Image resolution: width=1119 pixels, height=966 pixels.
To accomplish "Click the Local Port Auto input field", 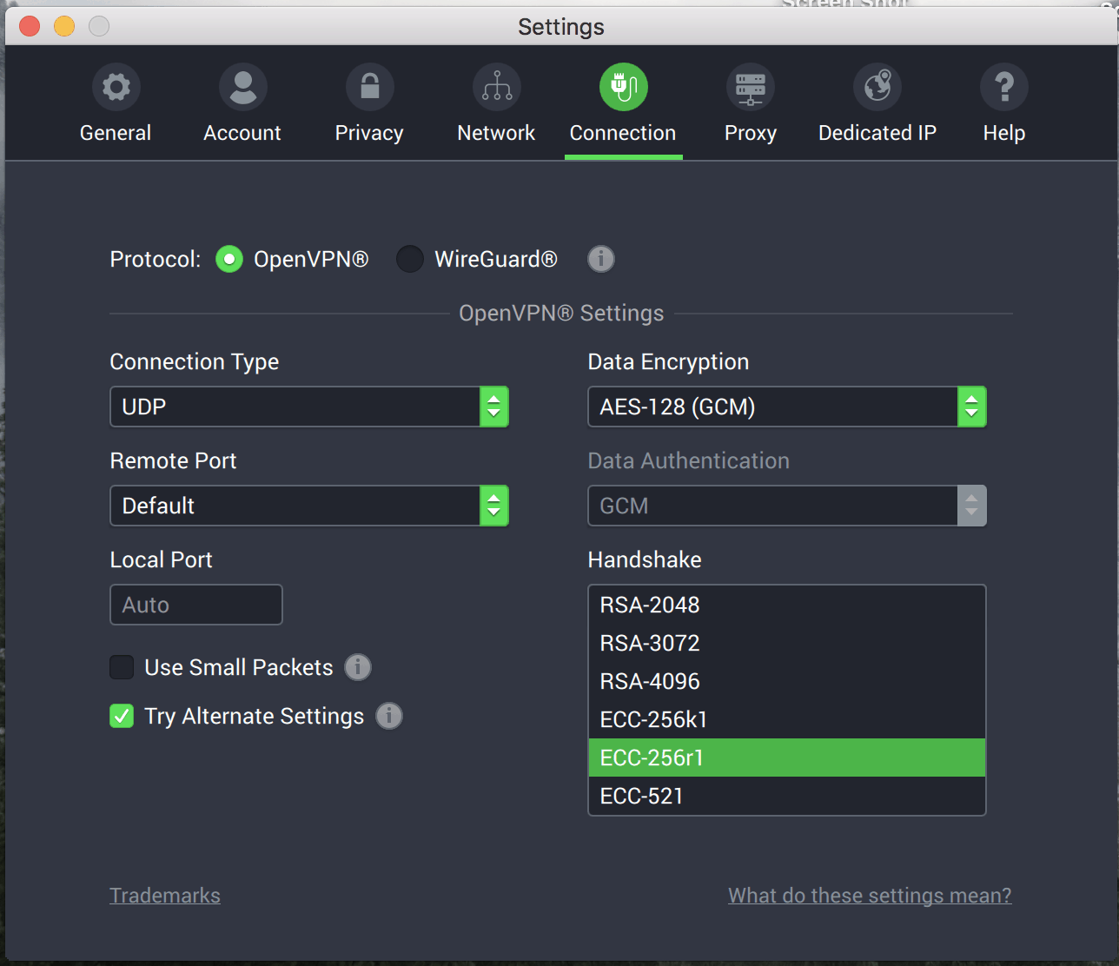I will tap(196, 605).
